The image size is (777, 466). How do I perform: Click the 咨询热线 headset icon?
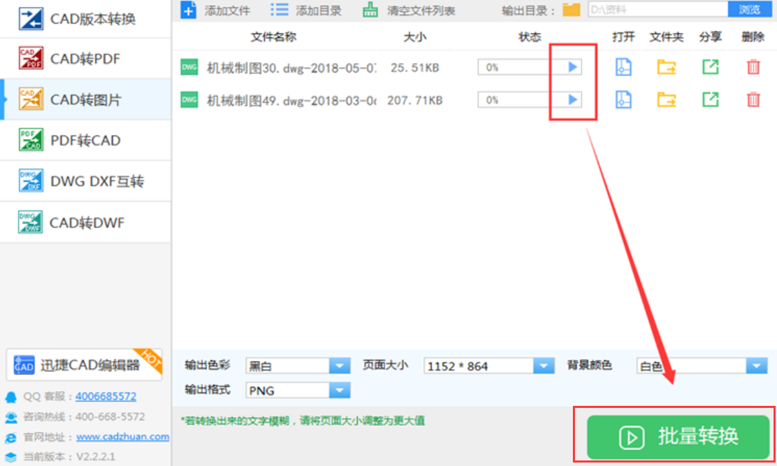click(11, 417)
